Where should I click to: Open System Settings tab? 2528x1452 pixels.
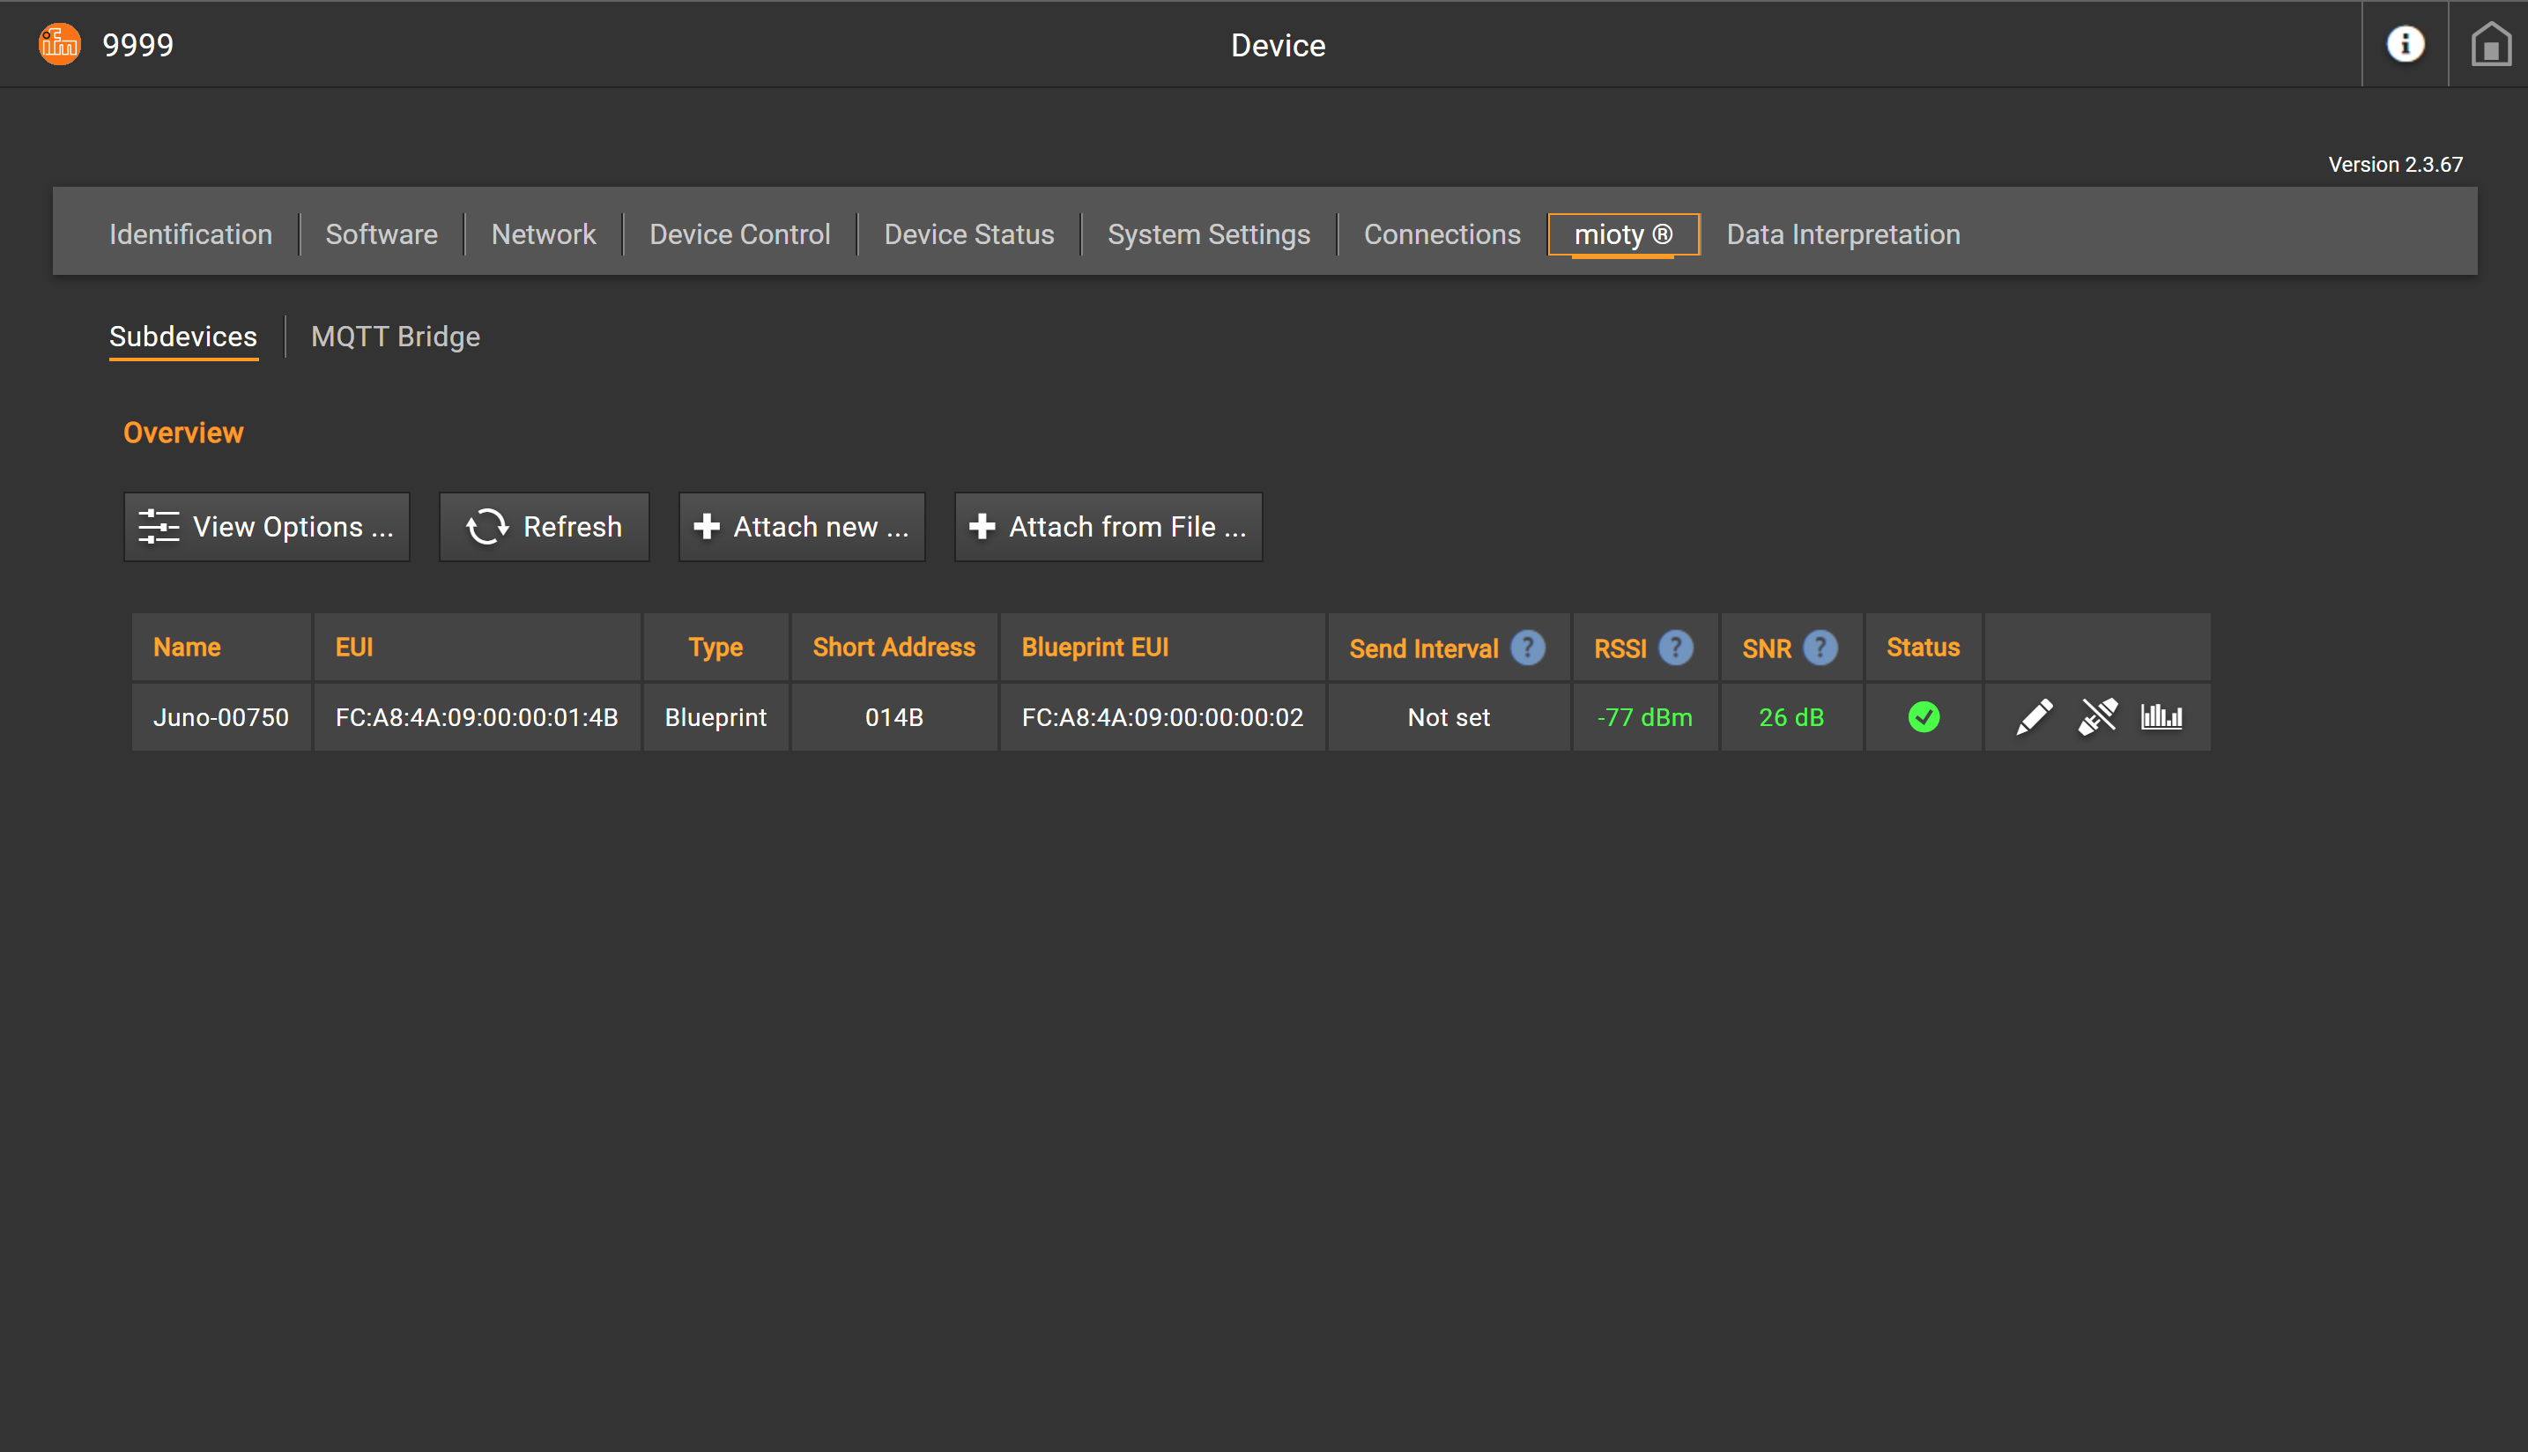tap(1209, 234)
